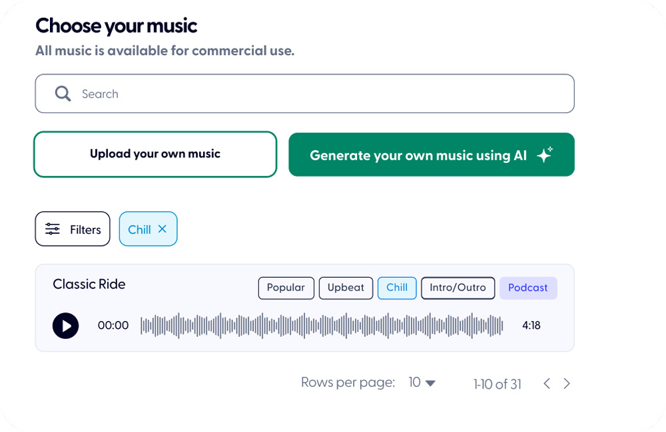The width and height of the screenshot is (666, 432).
Task: Click Upload your own music button
Action: click(155, 154)
